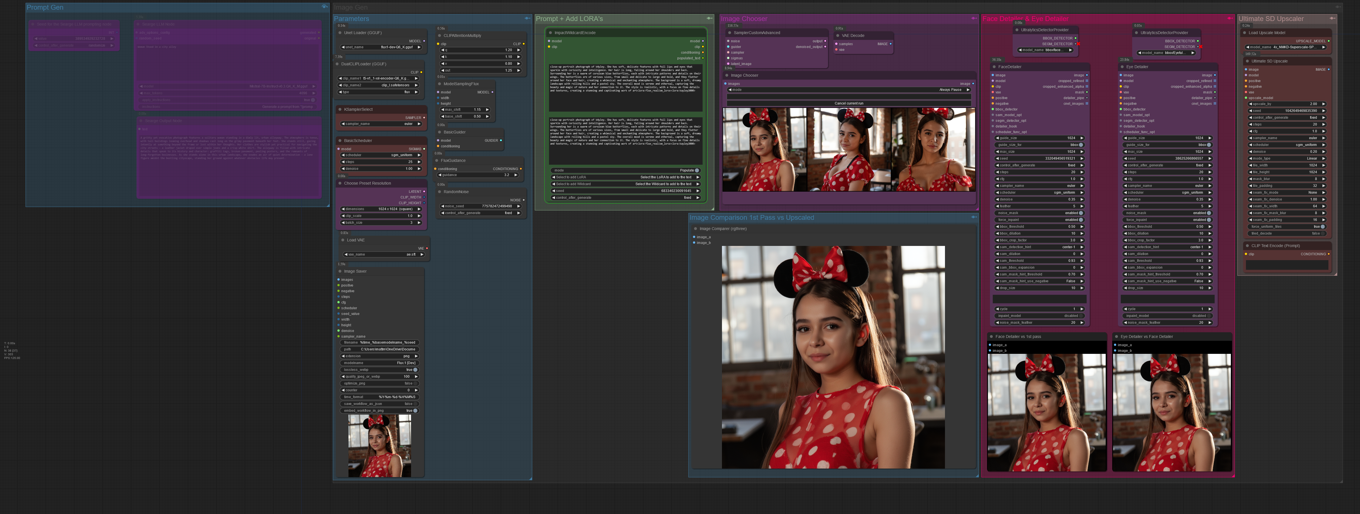Click the pin icon on Prompt + Add LORA's group

pos(709,18)
